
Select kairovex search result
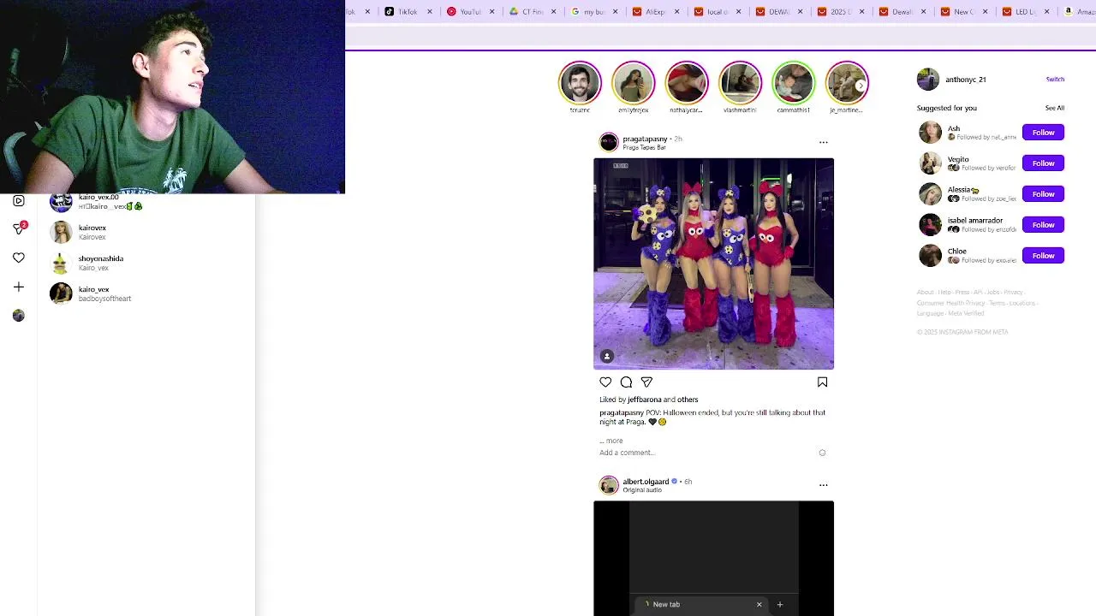click(146, 232)
